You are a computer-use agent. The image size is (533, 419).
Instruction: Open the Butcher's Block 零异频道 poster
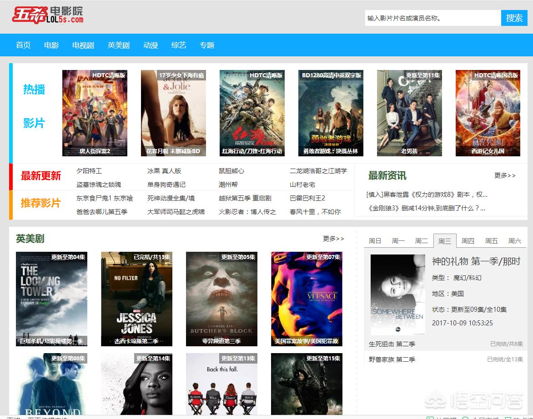tap(221, 299)
